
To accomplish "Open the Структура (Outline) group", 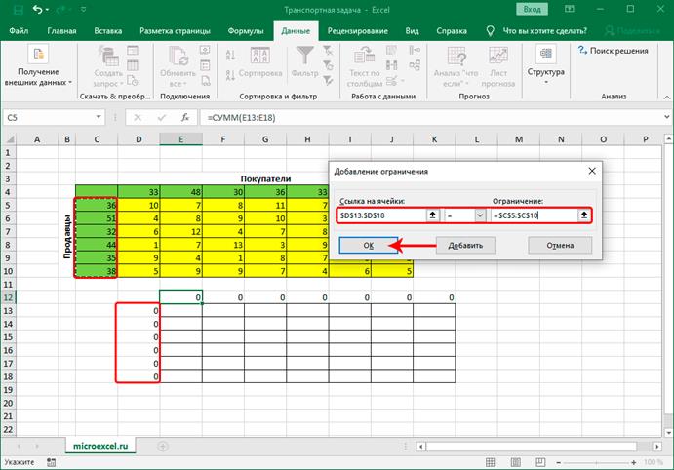I will [546, 65].
